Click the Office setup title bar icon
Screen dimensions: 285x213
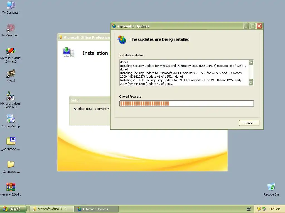(x=60, y=37)
